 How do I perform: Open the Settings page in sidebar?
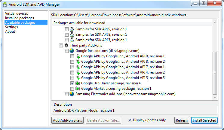(x=11, y=27)
